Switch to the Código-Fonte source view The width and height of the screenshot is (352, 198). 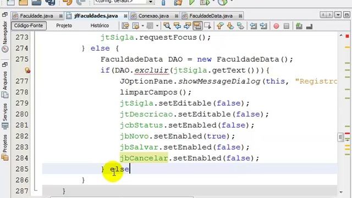[x=29, y=26]
